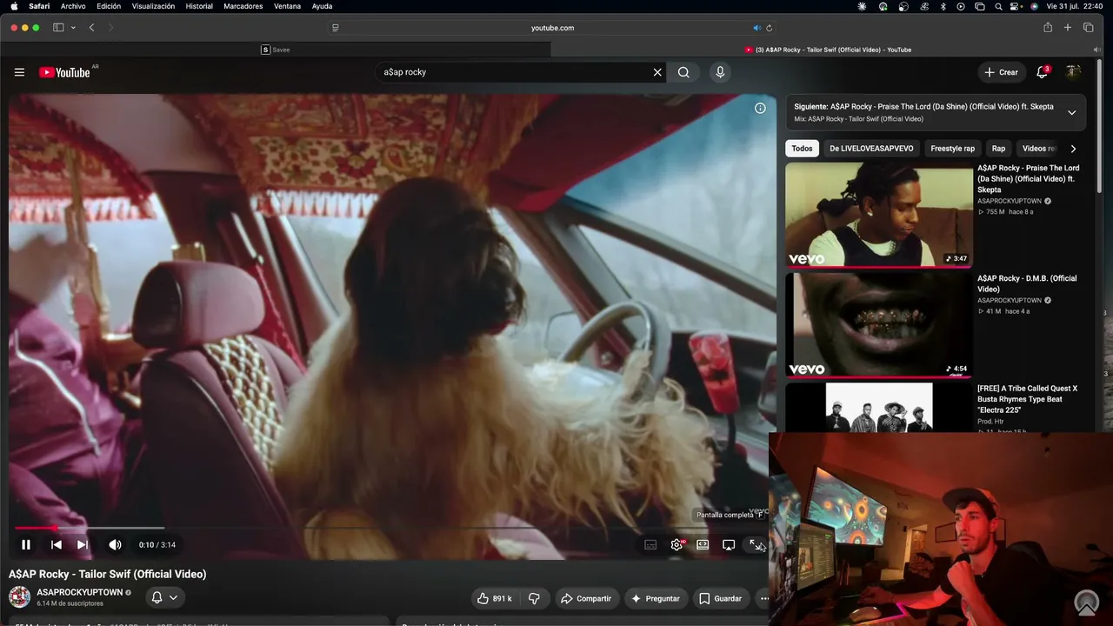1113x626 pixels.
Task: Expand the Siguiente mix queue
Action: 1071,112
